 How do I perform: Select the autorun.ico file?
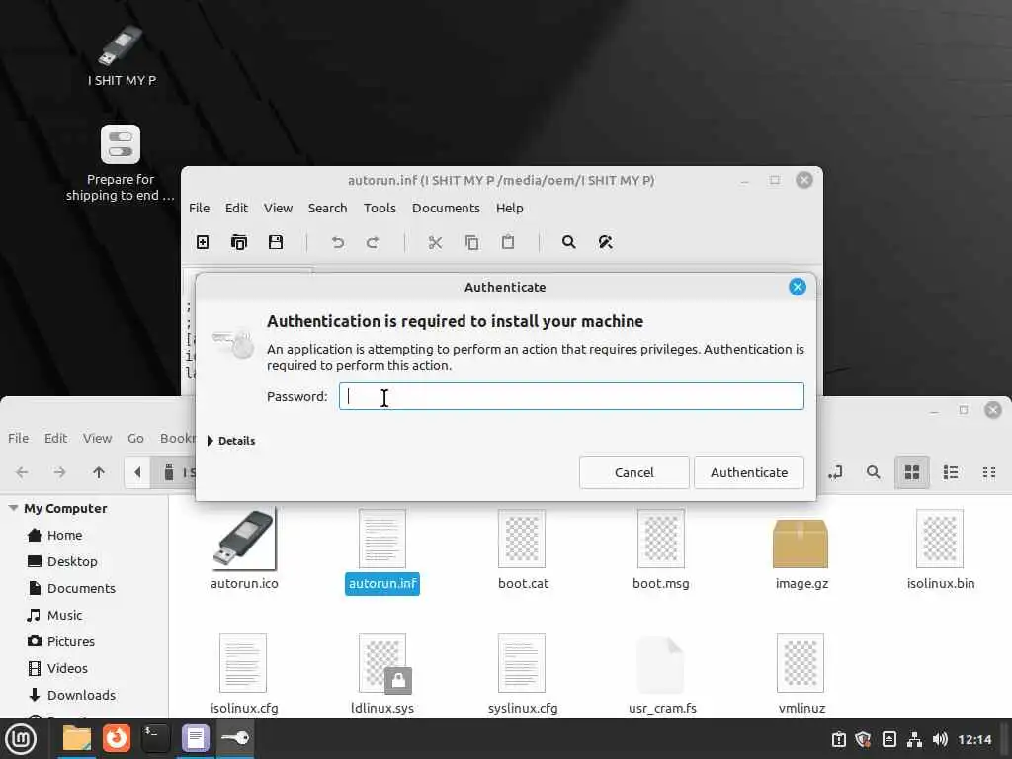[x=244, y=548]
